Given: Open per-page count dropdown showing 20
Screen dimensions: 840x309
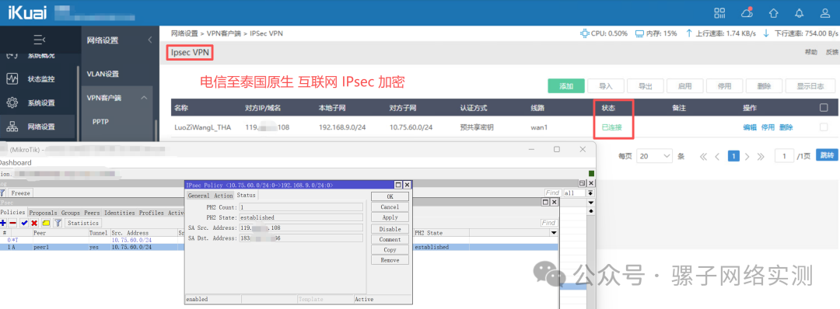Looking at the screenshot, I should [x=654, y=156].
